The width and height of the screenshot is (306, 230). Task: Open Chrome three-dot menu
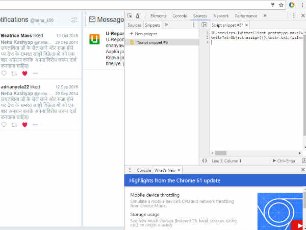point(302,5)
